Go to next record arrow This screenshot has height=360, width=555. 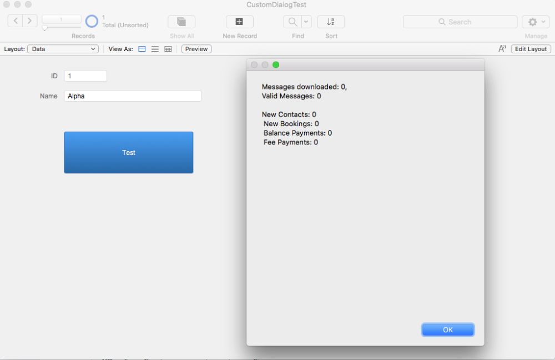[30, 21]
